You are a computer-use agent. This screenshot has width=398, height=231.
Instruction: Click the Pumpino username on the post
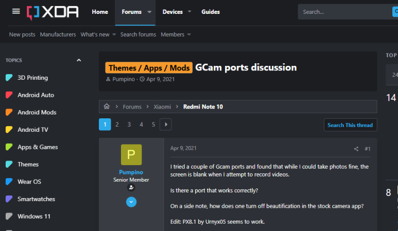pos(131,172)
